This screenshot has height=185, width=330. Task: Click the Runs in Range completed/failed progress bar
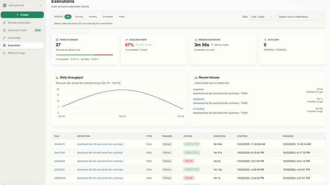coord(84,55)
